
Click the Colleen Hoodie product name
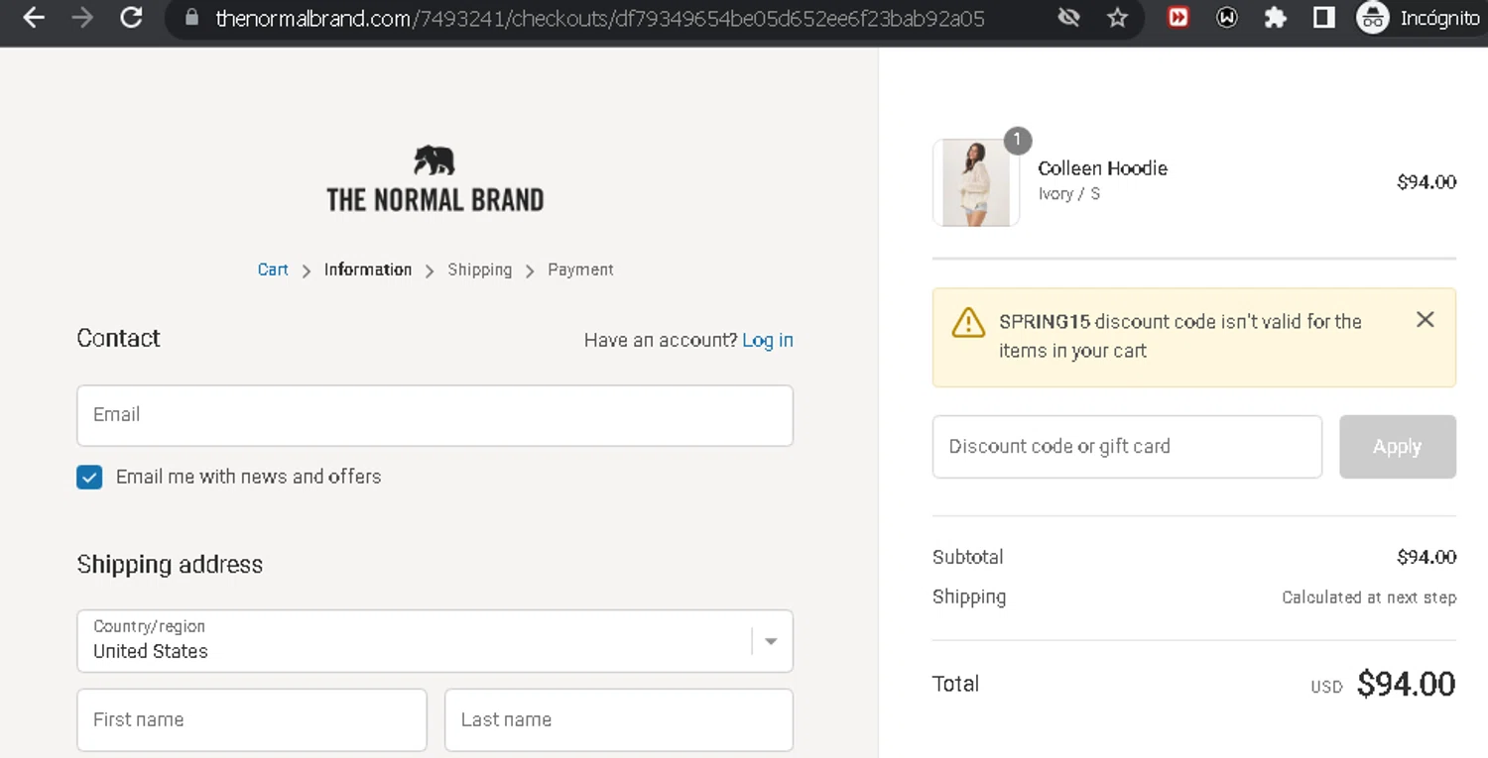[x=1102, y=168]
